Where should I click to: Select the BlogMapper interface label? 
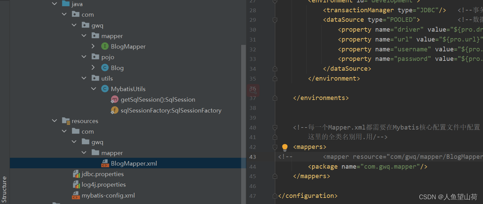(128, 46)
